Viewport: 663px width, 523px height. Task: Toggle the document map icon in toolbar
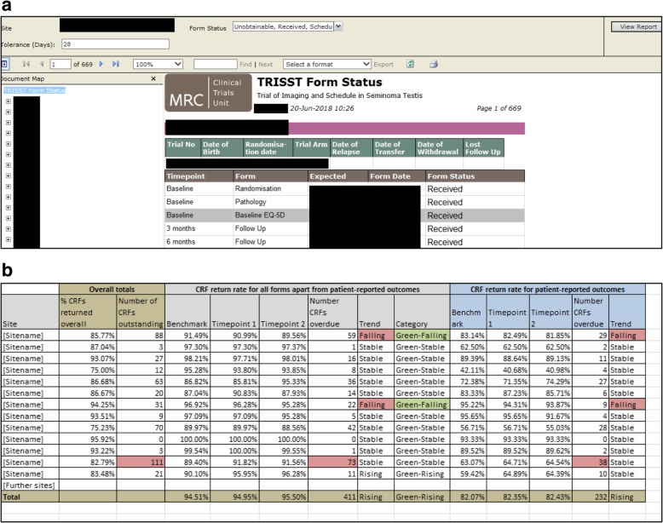coord(4,64)
